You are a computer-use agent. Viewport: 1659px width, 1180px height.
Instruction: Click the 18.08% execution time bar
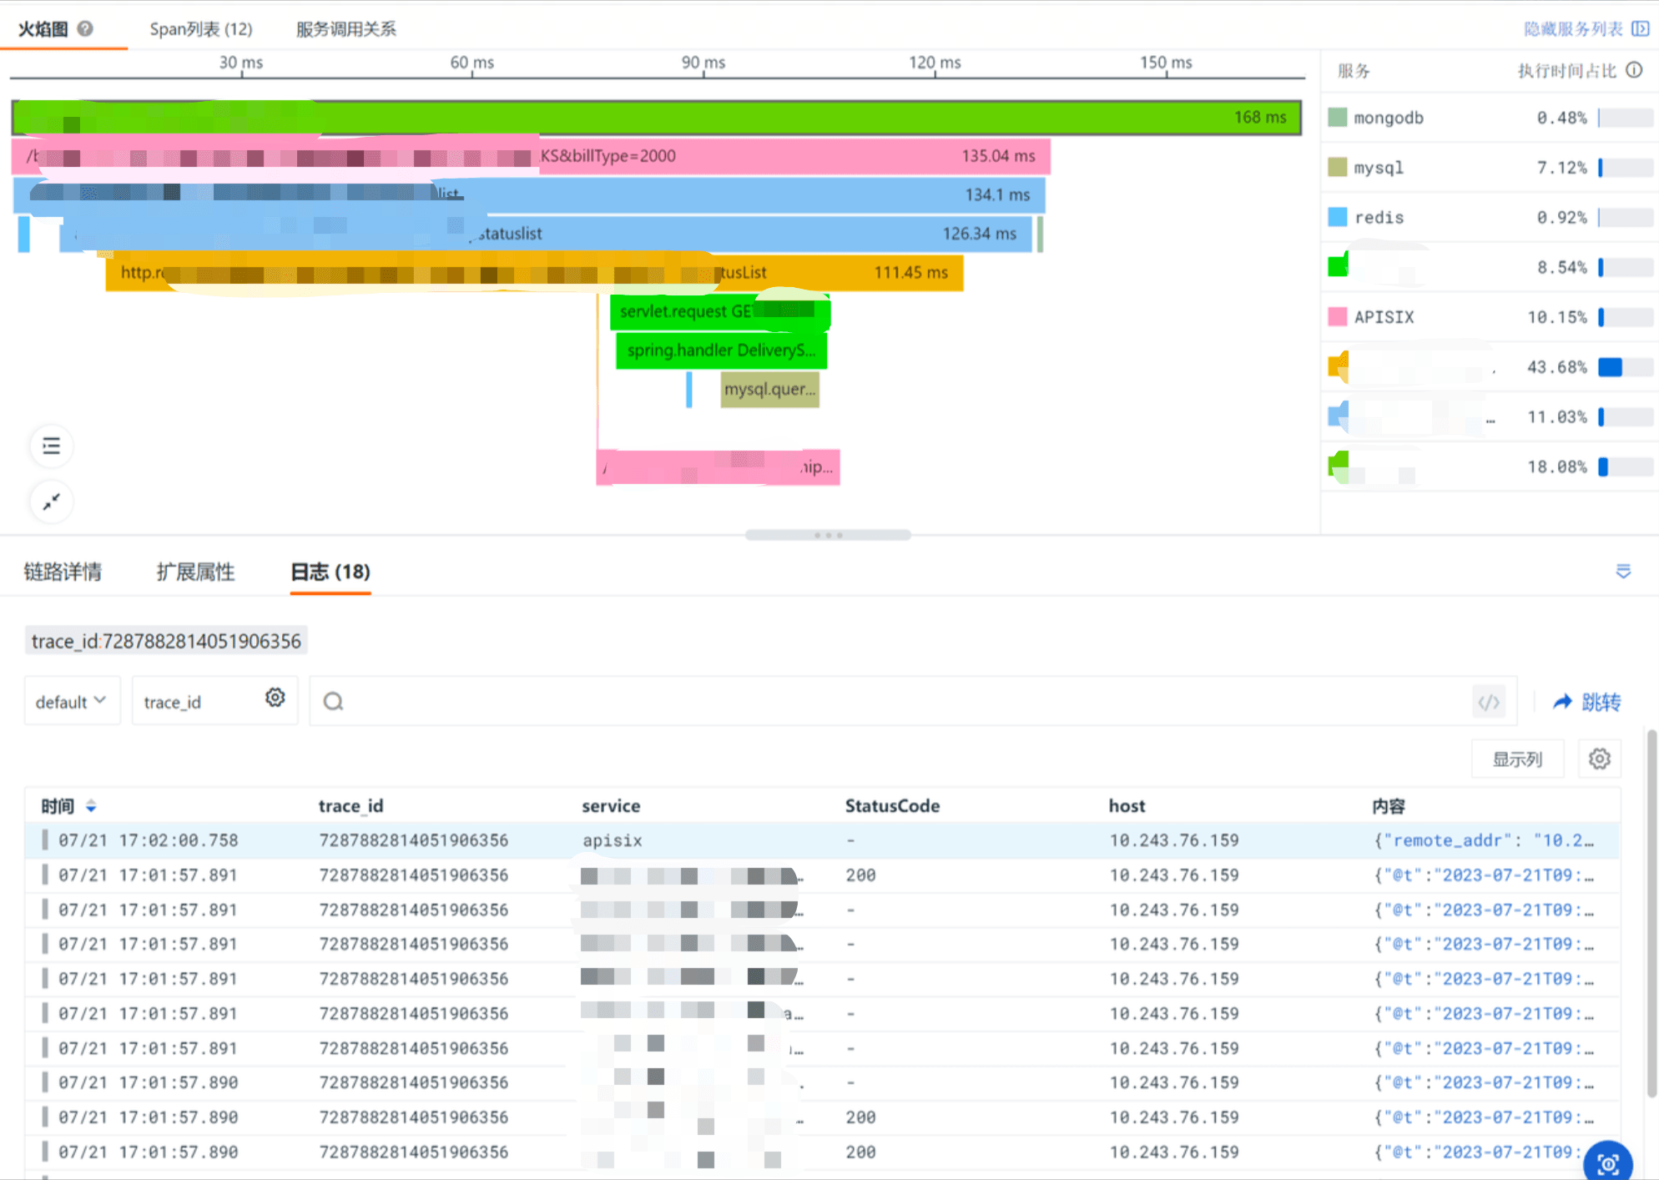pyautogui.click(x=1625, y=466)
